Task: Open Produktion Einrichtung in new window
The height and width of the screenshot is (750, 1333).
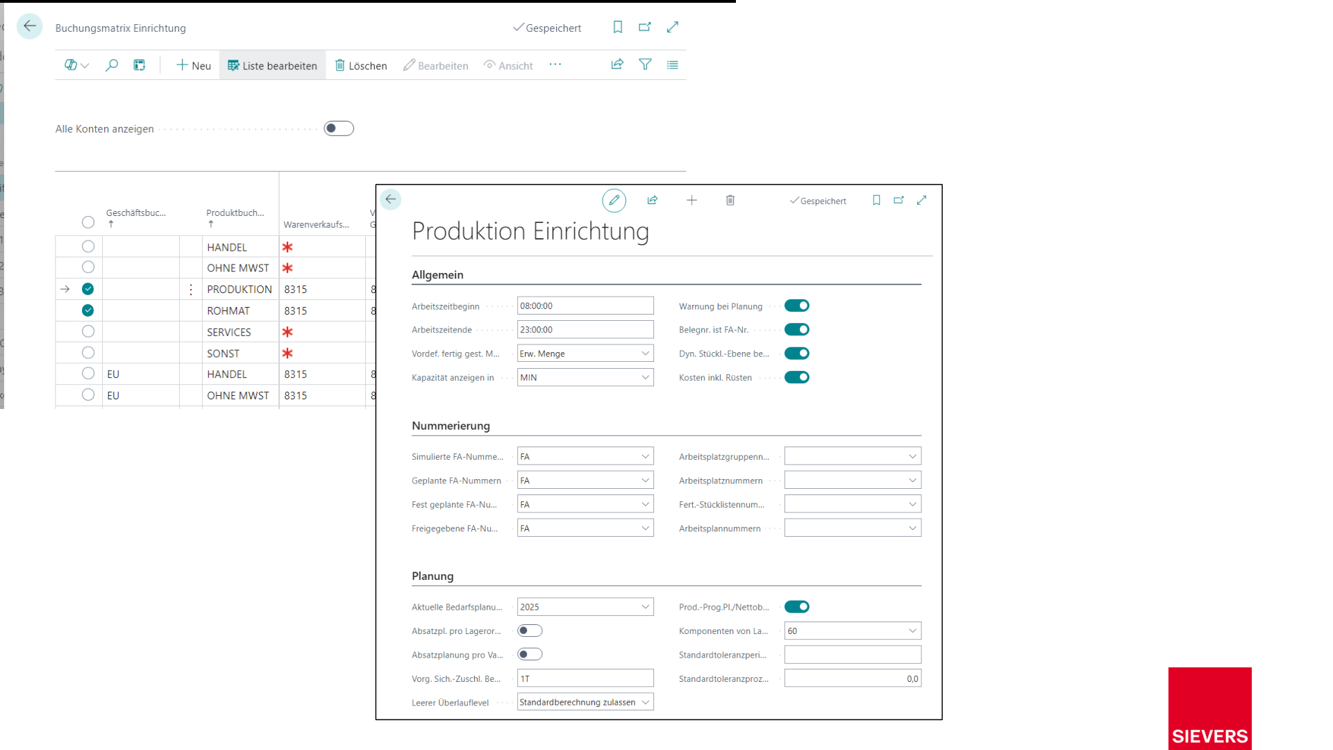Action: point(899,201)
